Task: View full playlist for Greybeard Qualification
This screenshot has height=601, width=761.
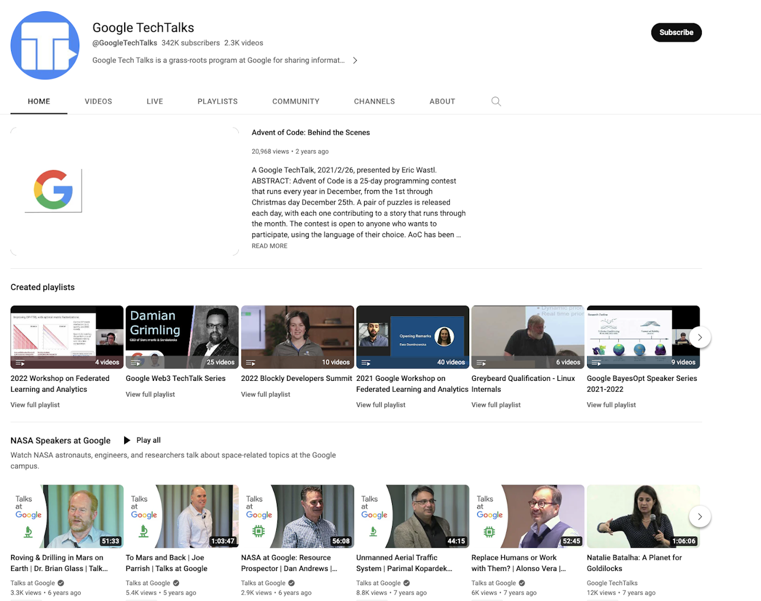Action: pos(496,405)
